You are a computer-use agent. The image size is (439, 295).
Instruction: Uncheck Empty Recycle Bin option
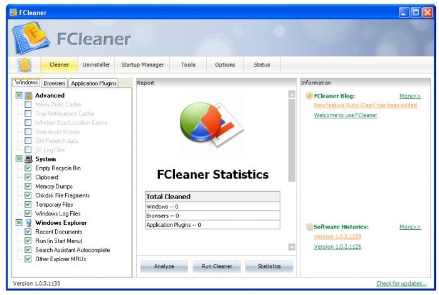[x=28, y=168]
